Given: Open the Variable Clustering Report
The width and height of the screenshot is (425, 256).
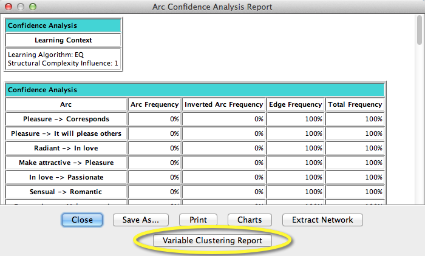Looking at the screenshot, I should [x=212, y=240].
